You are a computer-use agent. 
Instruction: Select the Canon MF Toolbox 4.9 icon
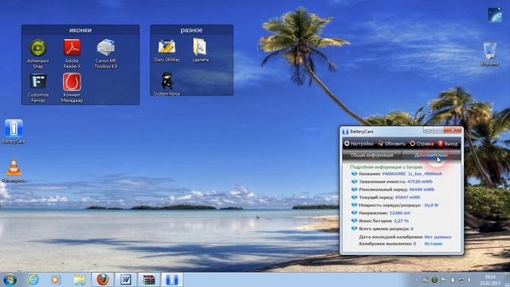(x=106, y=53)
